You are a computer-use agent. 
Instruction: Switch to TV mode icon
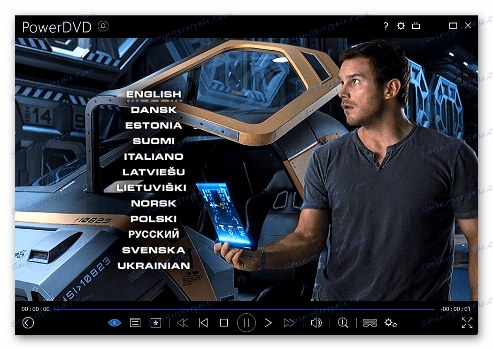pyautogui.click(x=416, y=25)
